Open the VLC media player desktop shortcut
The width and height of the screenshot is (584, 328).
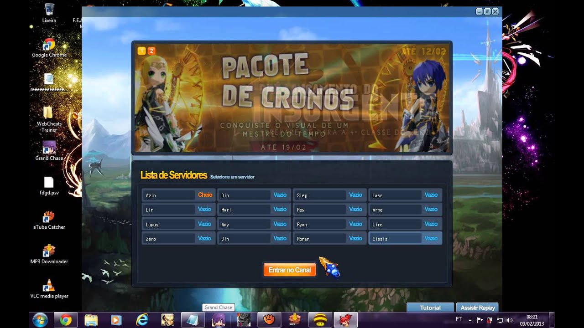(x=49, y=289)
